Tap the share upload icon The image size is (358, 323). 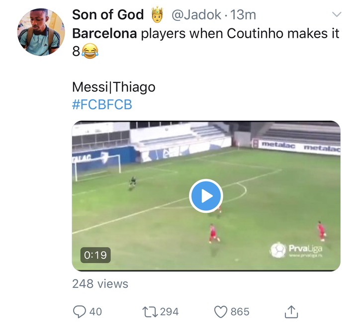coord(291,312)
